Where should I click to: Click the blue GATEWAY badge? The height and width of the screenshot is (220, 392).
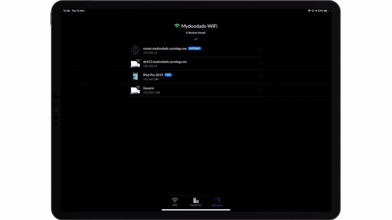(x=194, y=48)
